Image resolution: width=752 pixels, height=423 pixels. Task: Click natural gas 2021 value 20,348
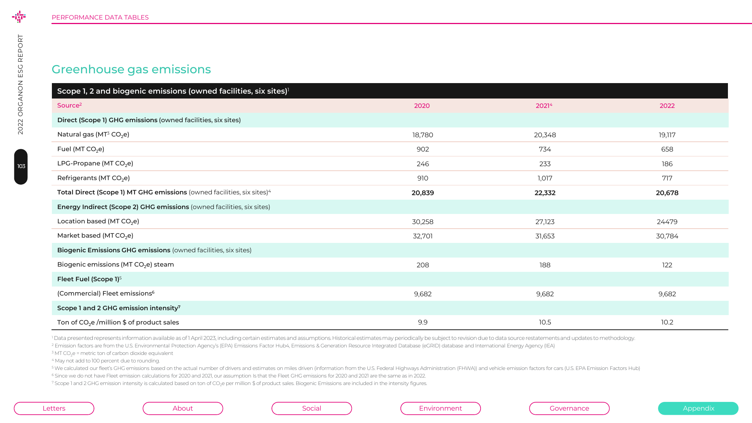[545, 135]
